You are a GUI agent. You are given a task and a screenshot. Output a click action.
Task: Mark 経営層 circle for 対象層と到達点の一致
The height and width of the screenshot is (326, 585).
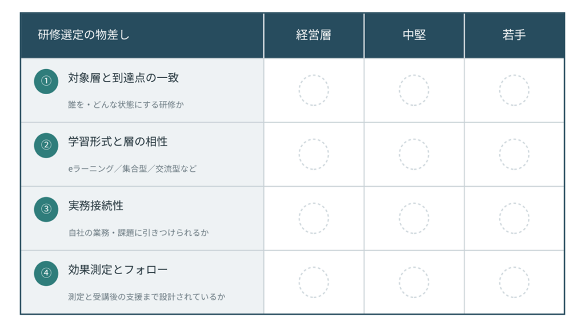314,90
